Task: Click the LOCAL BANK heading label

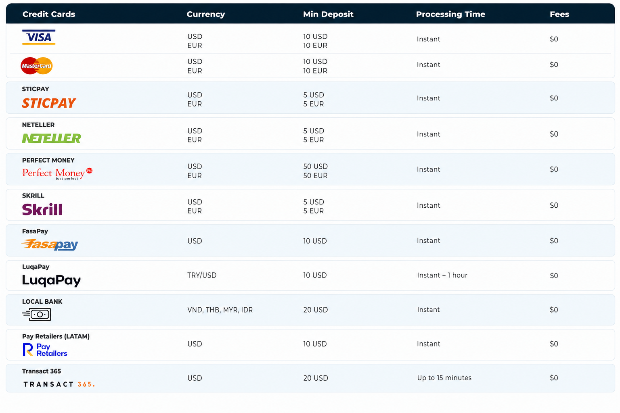Action: pyautogui.click(x=42, y=302)
